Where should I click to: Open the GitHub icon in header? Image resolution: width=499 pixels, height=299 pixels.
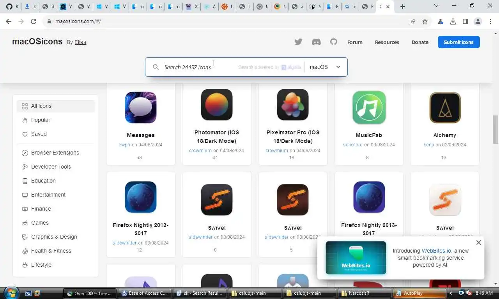click(x=334, y=42)
